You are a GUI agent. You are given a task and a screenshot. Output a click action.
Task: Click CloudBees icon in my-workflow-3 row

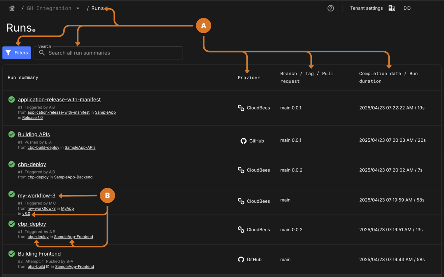click(x=241, y=201)
